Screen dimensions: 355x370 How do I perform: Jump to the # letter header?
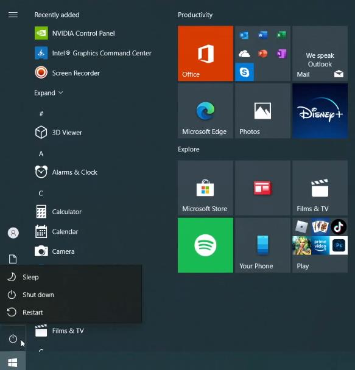coord(41,114)
